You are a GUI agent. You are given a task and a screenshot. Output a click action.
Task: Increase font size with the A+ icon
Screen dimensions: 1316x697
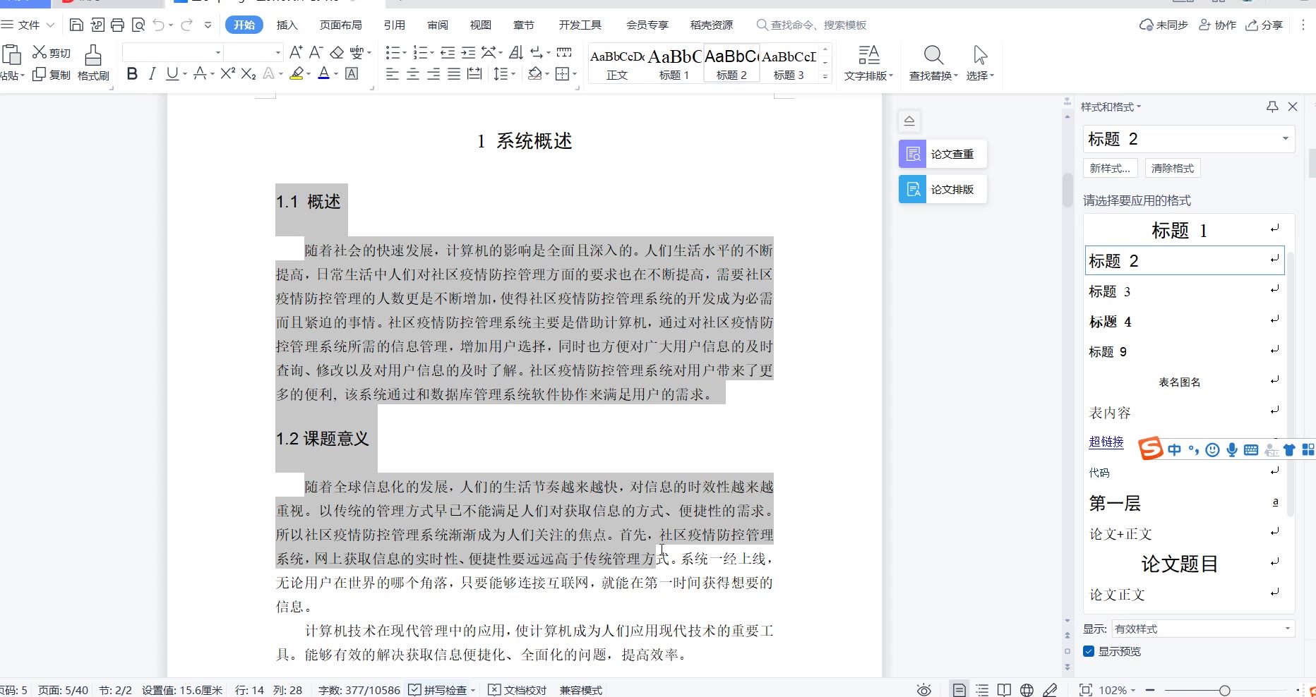296,52
